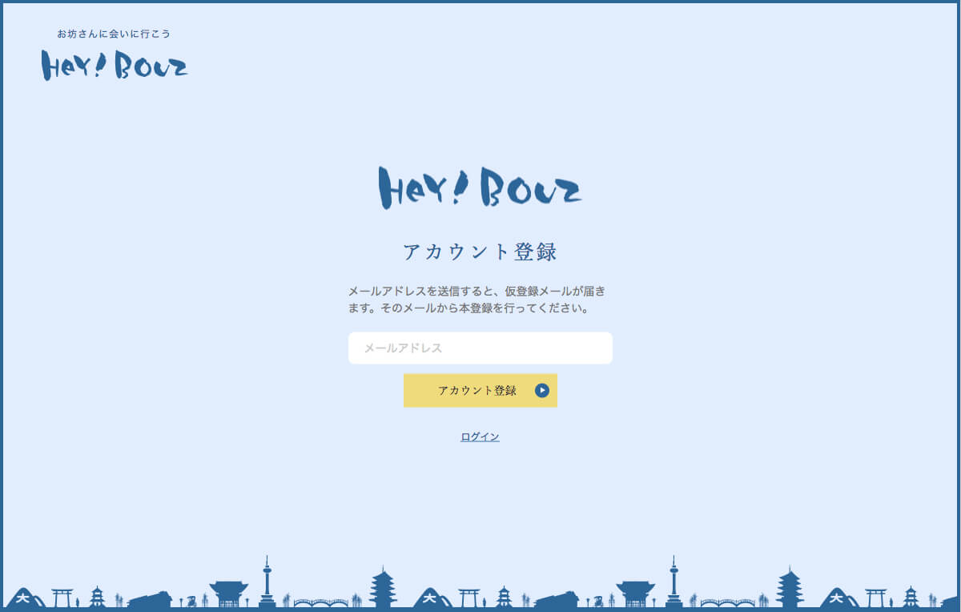Focus the メールアドレス input field
This screenshot has height=612, width=961.
pos(480,348)
